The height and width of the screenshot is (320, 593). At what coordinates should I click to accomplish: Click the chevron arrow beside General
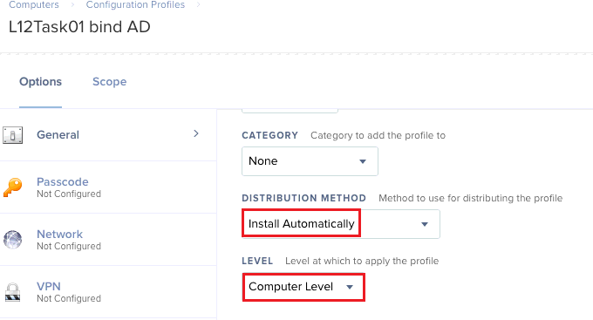pos(196,133)
